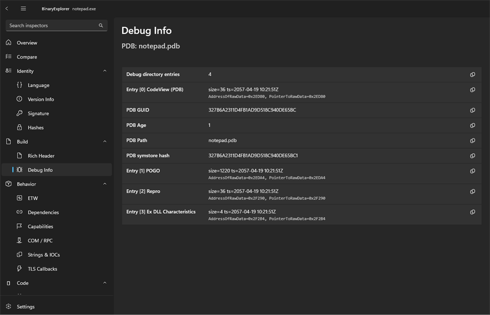Open the hamburger navigation menu
Screen dimensions: 490x315
[23, 9]
